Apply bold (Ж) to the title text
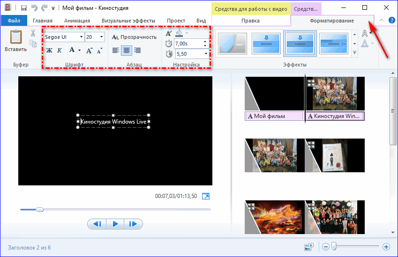Screen dimensions: 398x257 pos(49,51)
